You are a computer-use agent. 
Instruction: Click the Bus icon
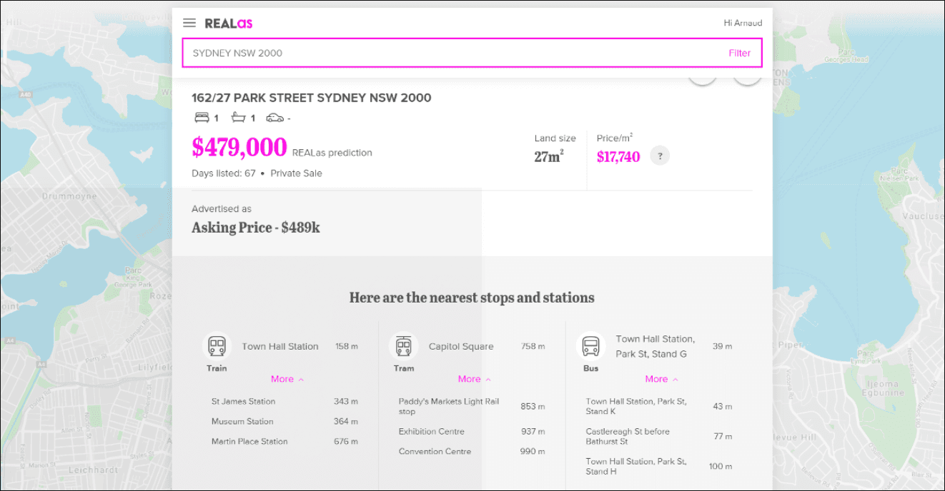point(590,347)
